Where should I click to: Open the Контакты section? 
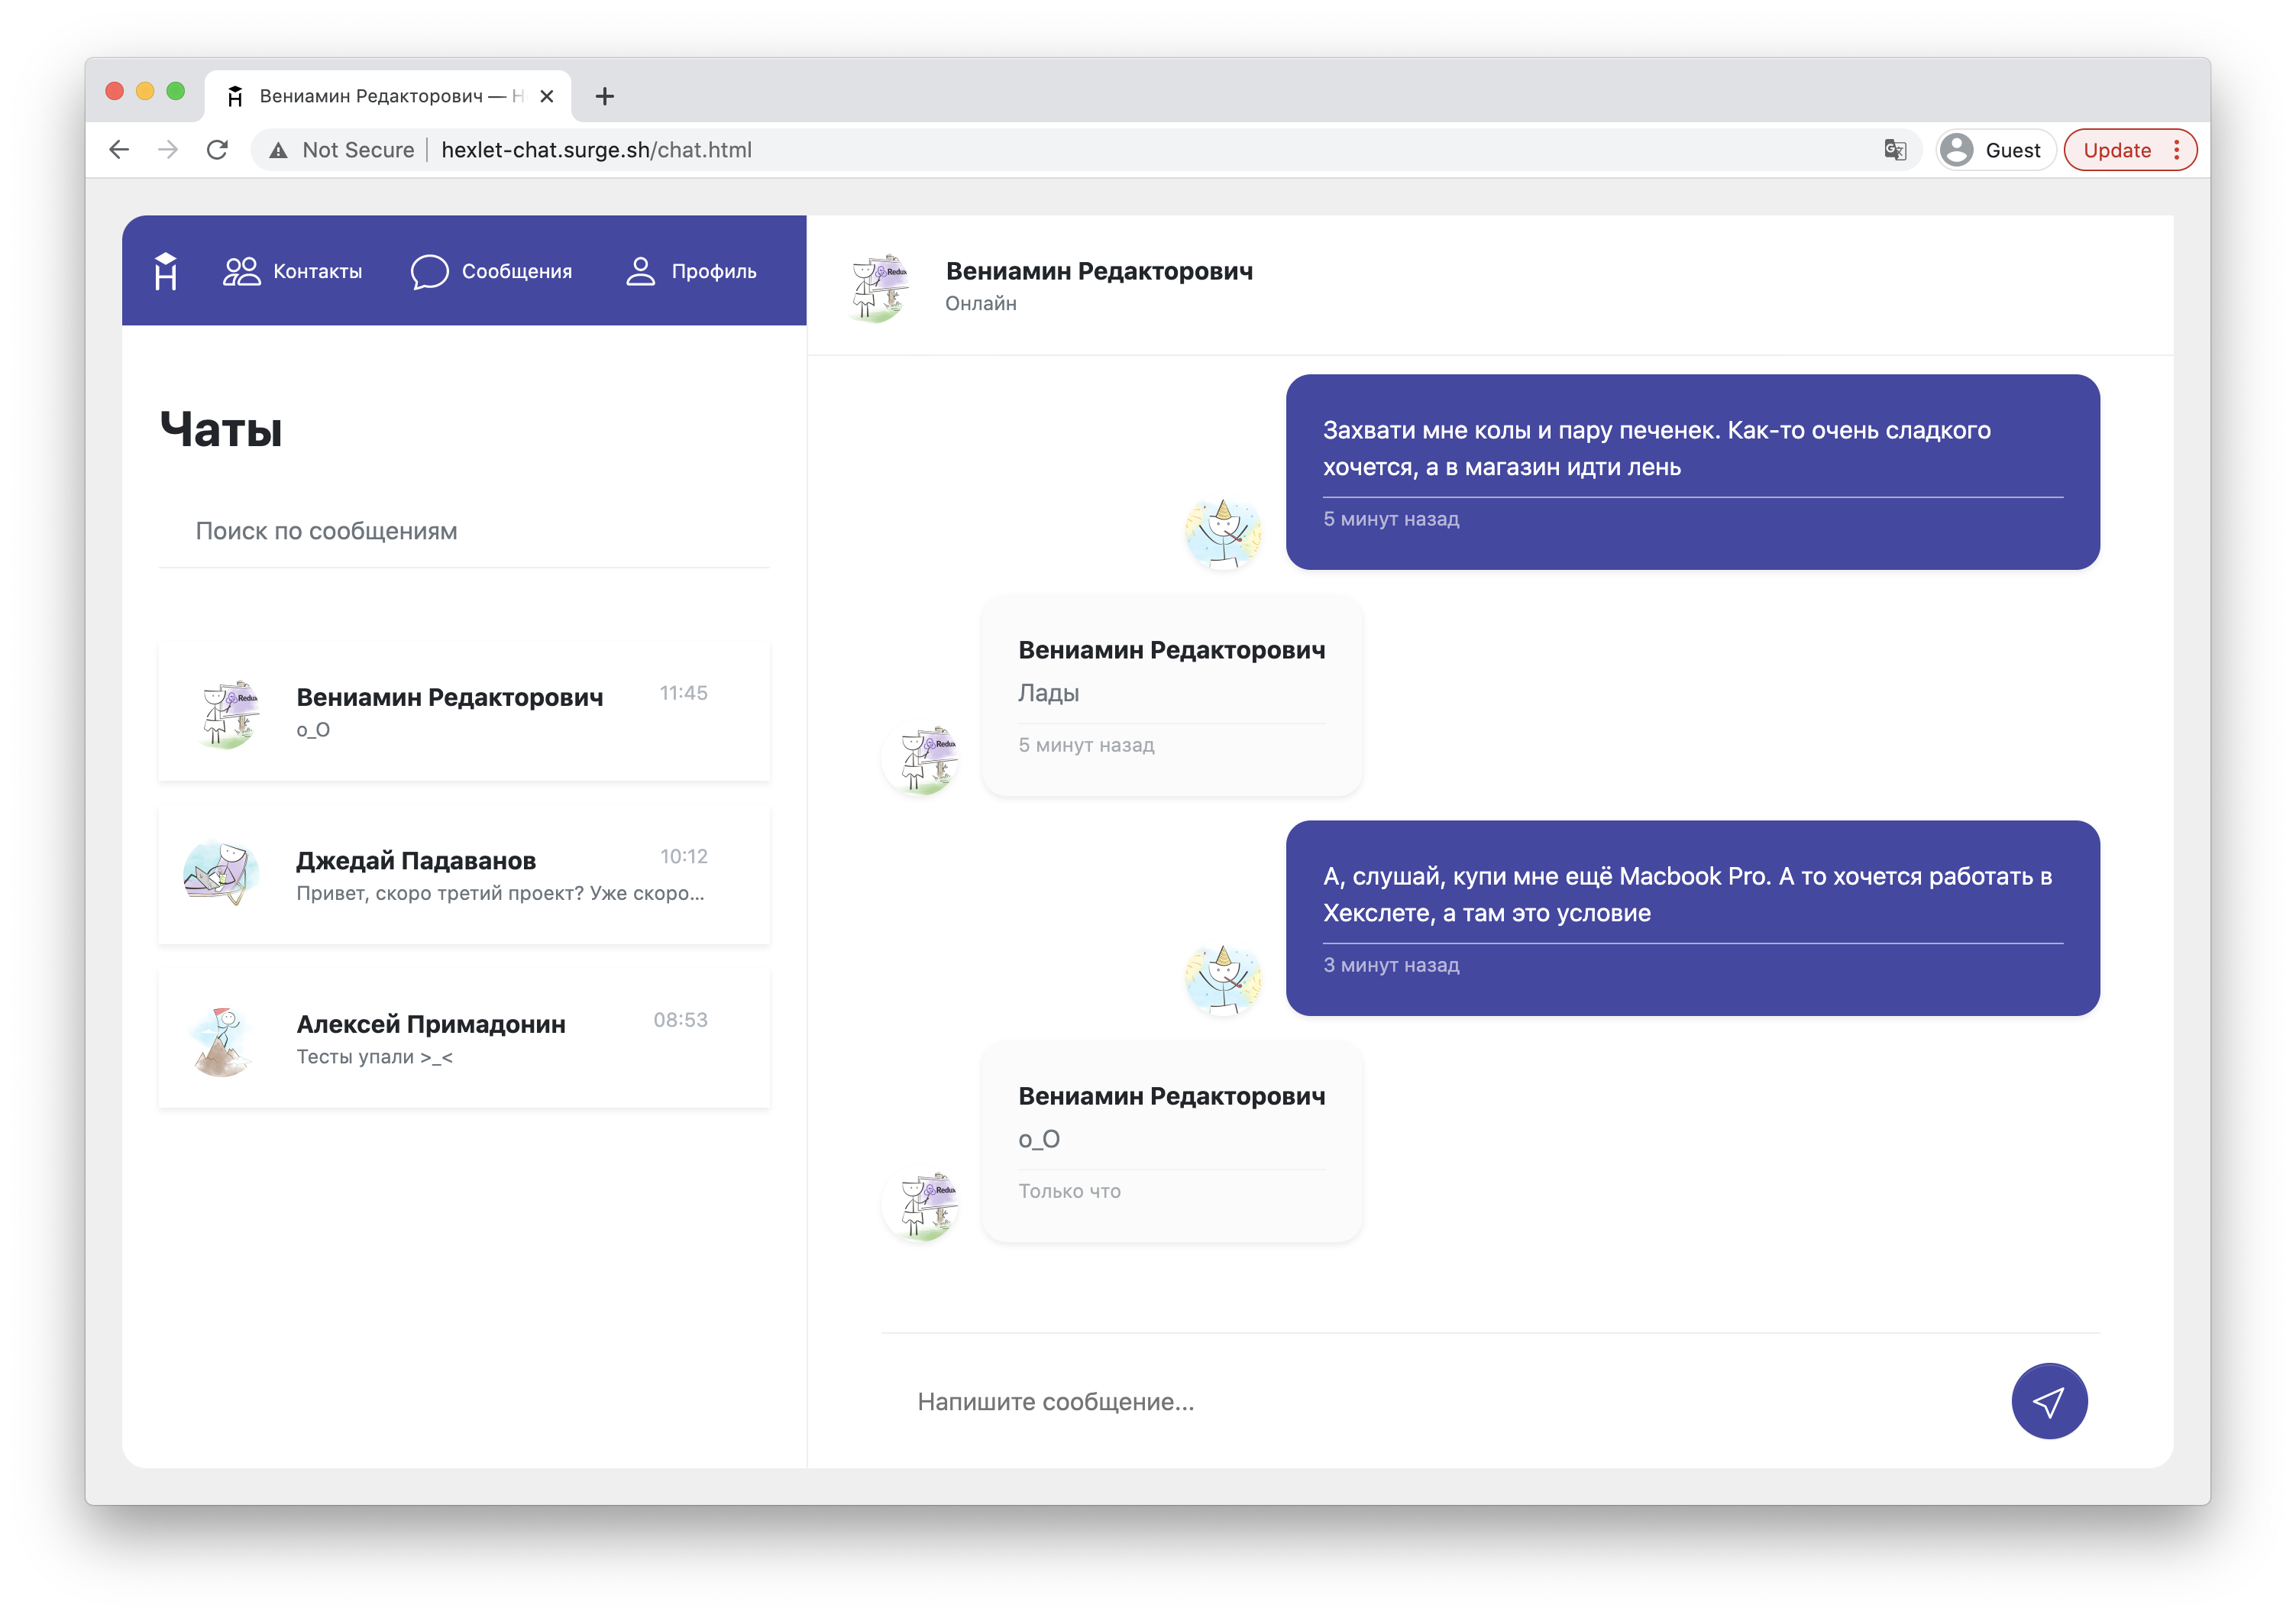click(293, 271)
